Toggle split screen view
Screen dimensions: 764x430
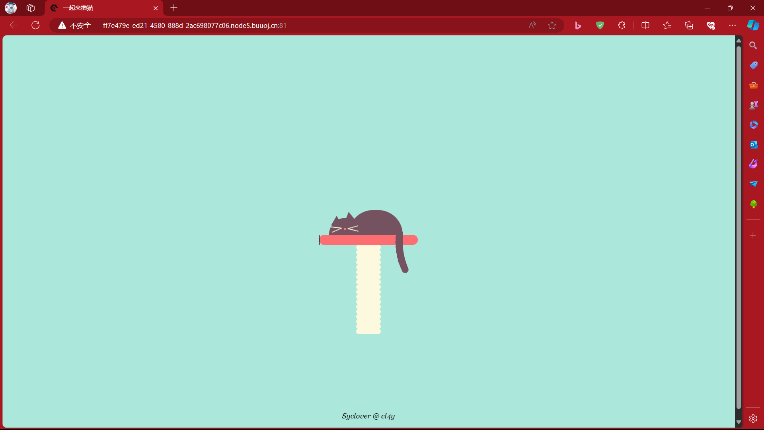point(645,25)
